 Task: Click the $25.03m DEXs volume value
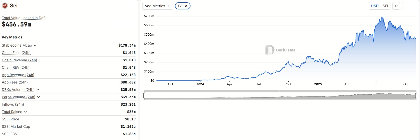click(x=128, y=90)
